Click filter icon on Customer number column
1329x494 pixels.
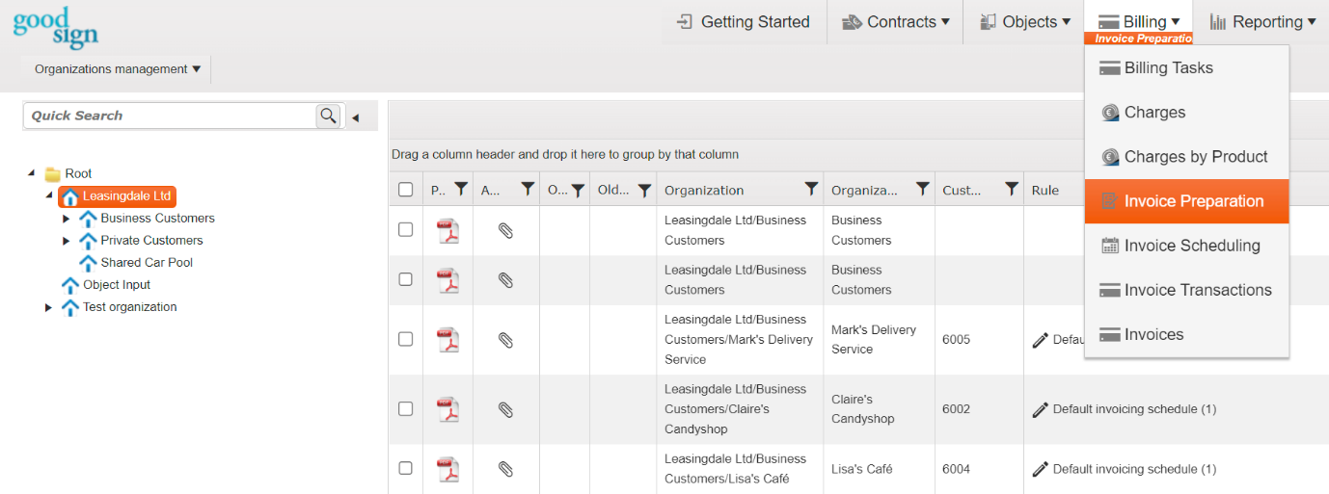click(1011, 190)
